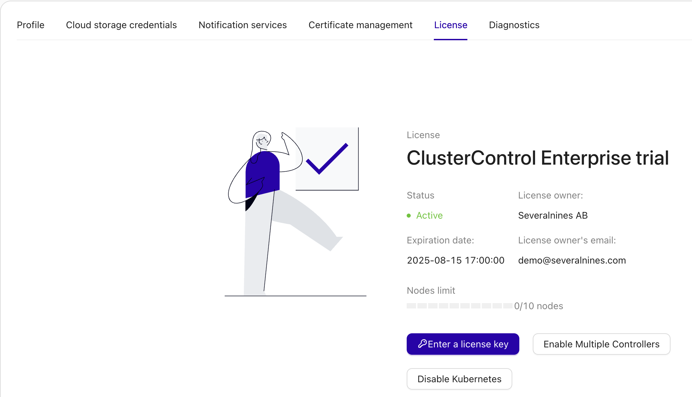
Task: Click the demo@severalnines.com email text
Action: point(572,261)
